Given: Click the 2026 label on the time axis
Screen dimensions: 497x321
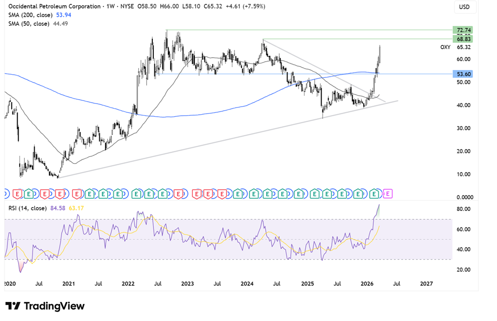Looking at the screenshot, I should 367,283.
